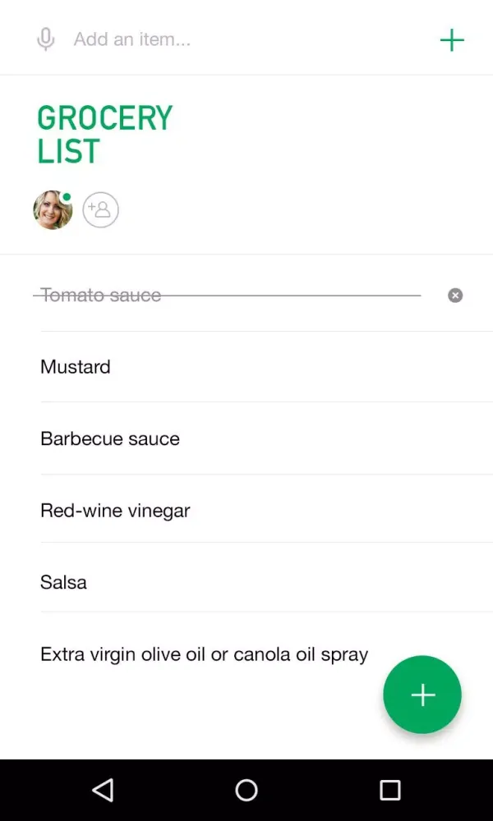This screenshot has width=493, height=821.
Task: Open the user profile photo avatar
Action: (x=53, y=210)
